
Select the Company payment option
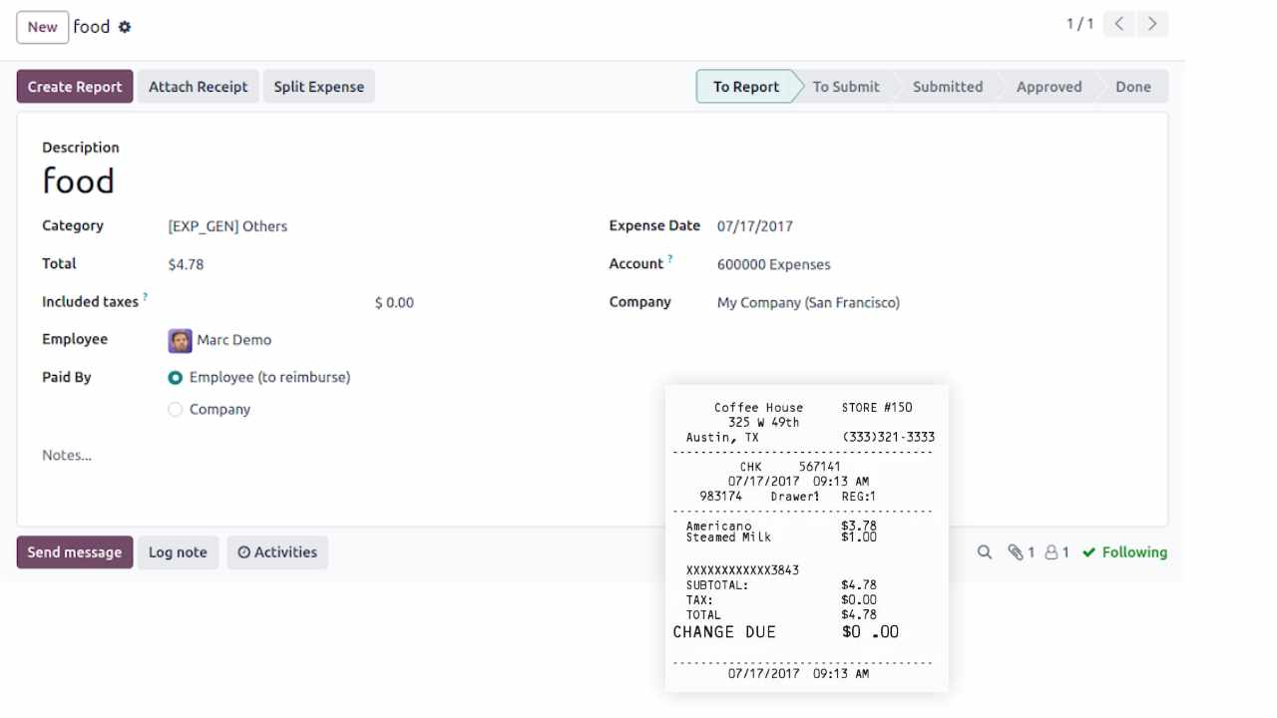pyautogui.click(x=175, y=409)
